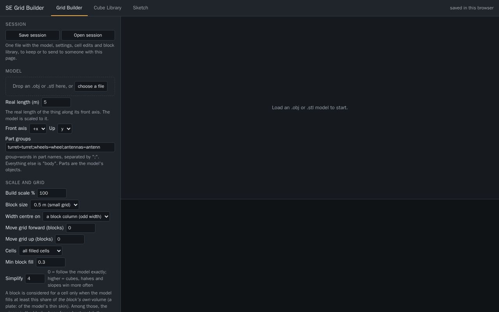The height and width of the screenshot is (312, 499).
Task: Open the Up axis dropdown
Action: coord(65,129)
